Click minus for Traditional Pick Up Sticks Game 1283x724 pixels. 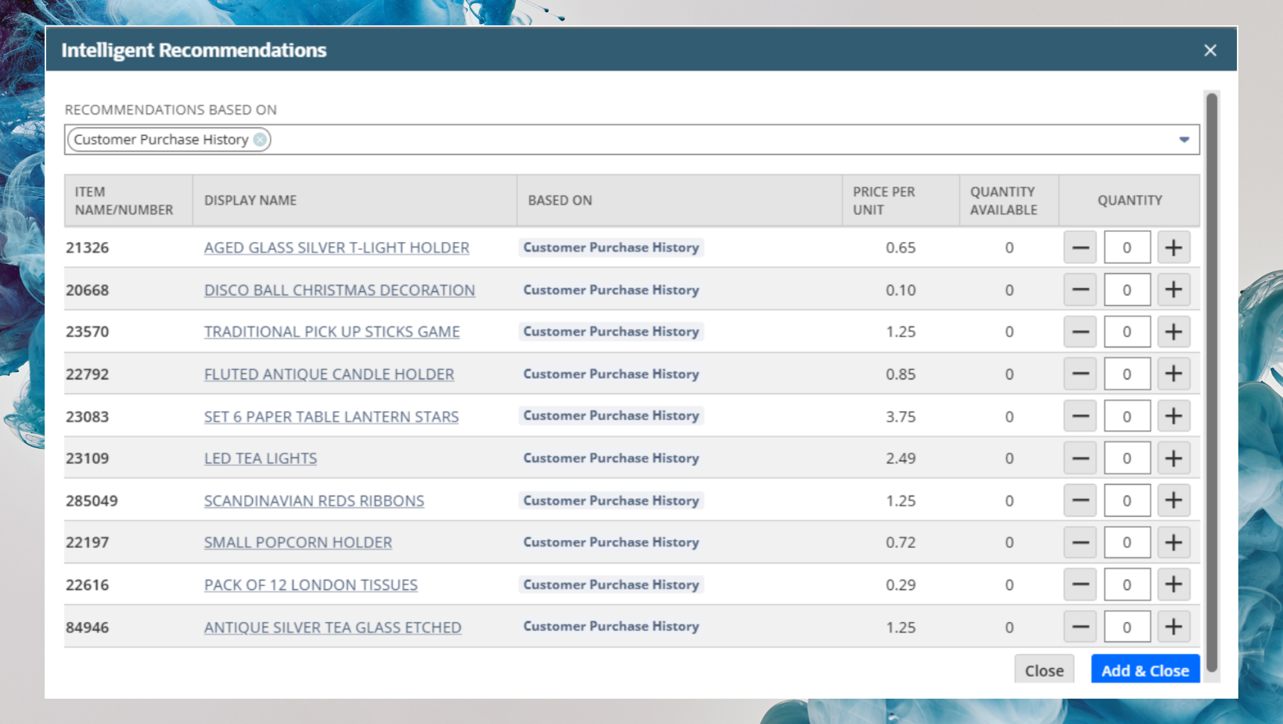tap(1080, 331)
